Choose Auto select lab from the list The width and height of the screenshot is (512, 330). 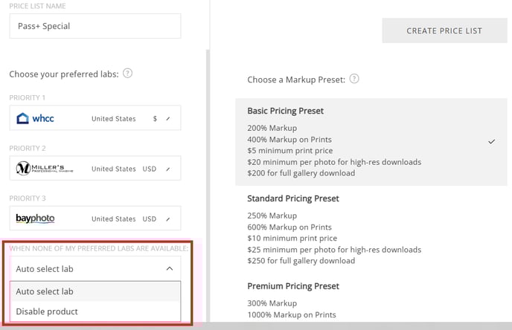[x=95, y=291]
